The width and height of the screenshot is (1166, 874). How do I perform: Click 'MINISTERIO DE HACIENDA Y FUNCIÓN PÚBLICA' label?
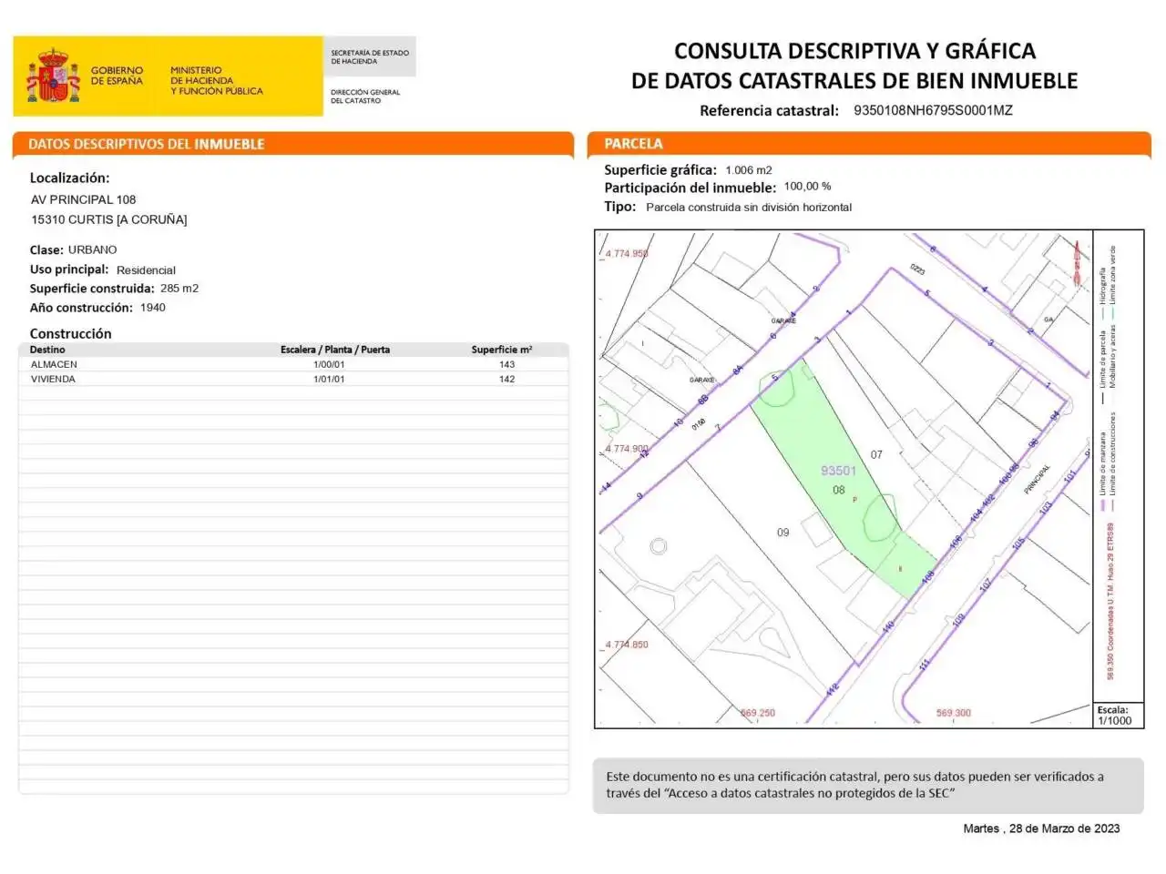pyautogui.click(x=216, y=81)
